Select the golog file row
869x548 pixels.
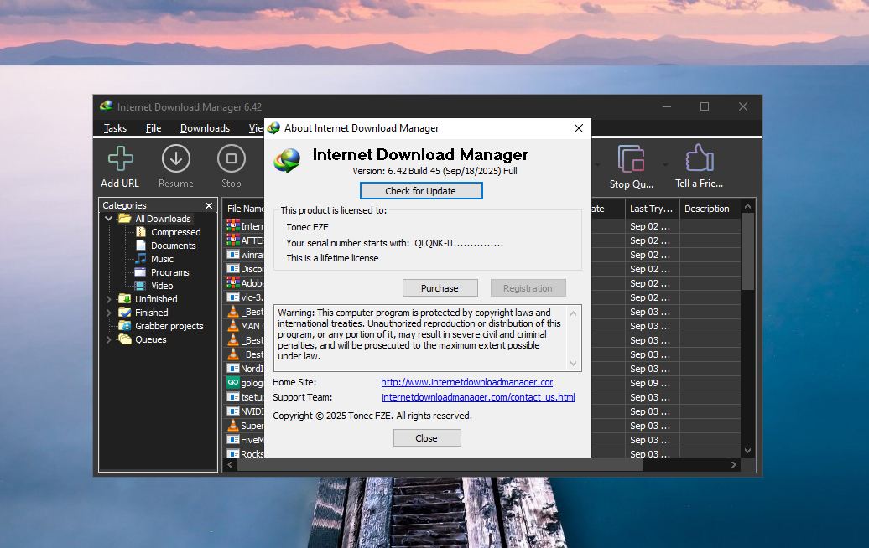pos(245,383)
